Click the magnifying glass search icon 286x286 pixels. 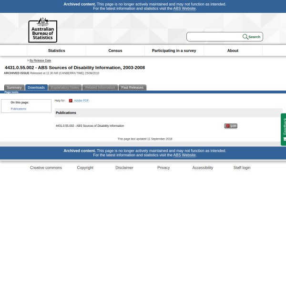245,37
